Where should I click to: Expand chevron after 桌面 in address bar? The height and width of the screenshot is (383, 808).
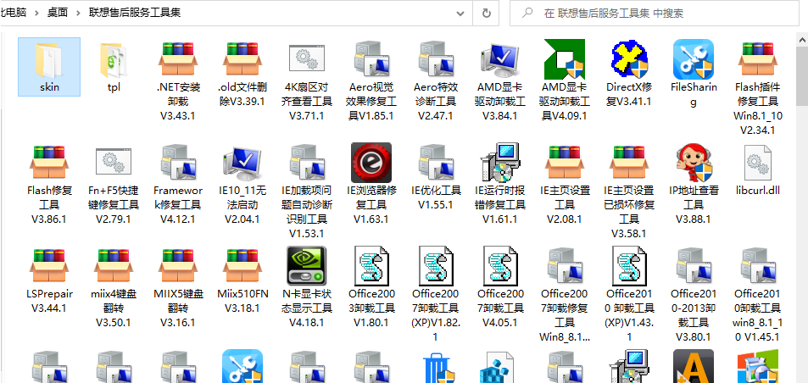78,13
